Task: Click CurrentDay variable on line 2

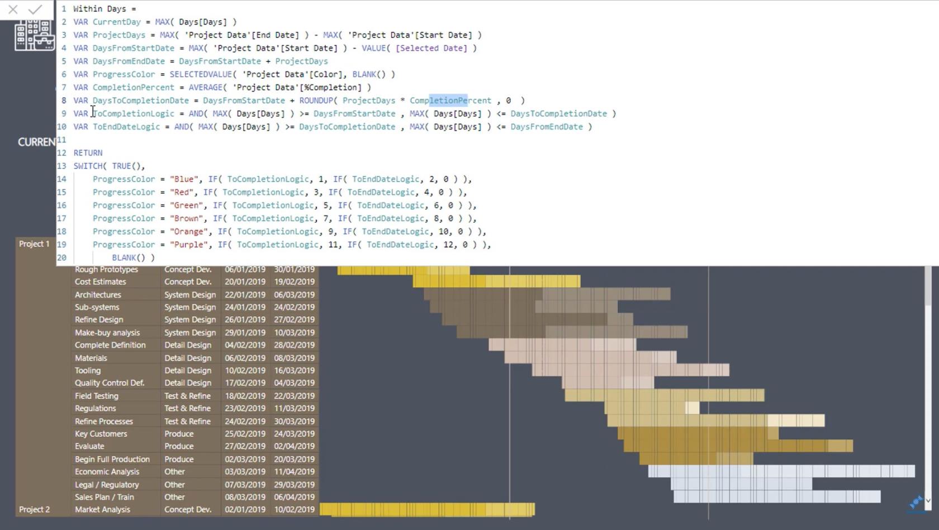Action: (117, 22)
